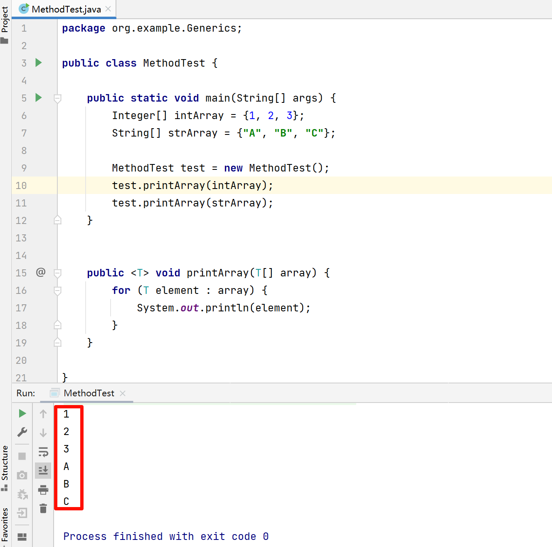Rerun MethodTest from the Run panel
The height and width of the screenshot is (547, 552).
click(x=22, y=413)
